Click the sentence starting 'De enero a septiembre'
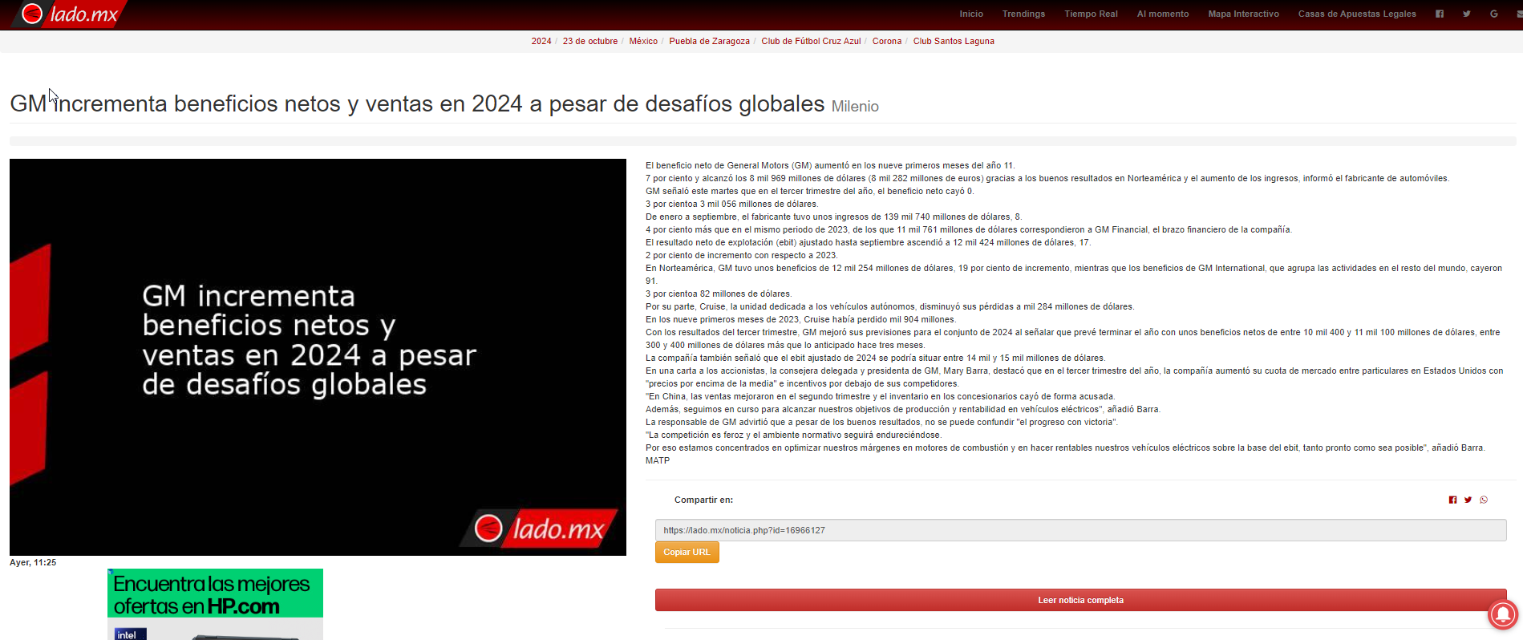 pyautogui.click(x=834, y=217)
